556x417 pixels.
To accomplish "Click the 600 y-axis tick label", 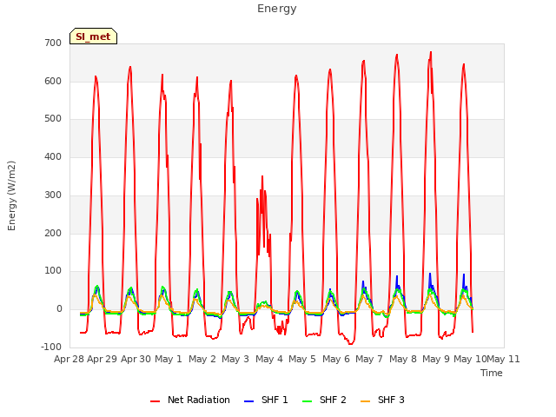I will pos(53,81).
